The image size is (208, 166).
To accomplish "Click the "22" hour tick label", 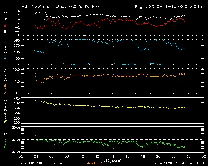I will click(173, 156).
